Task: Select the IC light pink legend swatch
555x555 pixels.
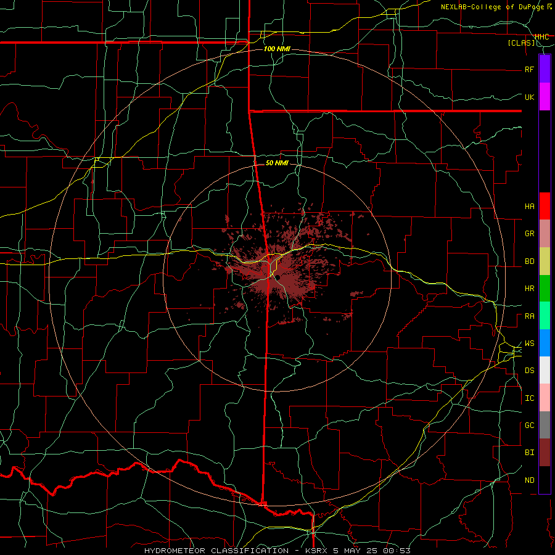Action: coord(545,398)
